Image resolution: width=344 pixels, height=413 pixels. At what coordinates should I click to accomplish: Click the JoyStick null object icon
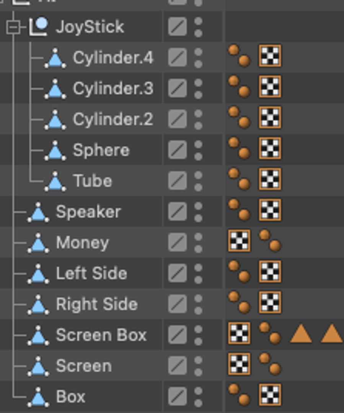pos(39,27)
